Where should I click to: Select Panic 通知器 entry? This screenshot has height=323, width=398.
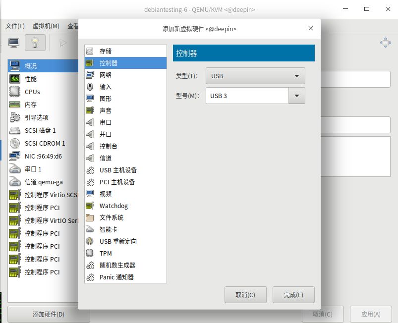point(125,277)
